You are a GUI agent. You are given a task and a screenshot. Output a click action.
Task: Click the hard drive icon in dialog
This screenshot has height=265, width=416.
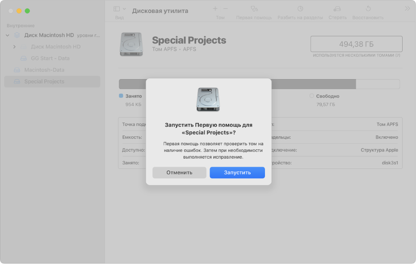click(208, 99)
